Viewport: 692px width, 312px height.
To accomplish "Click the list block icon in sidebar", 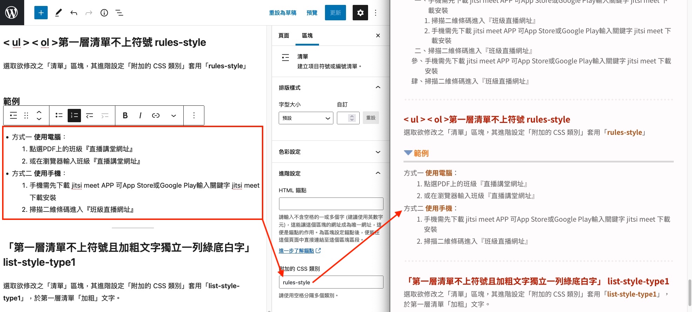I will click(286, 57).
